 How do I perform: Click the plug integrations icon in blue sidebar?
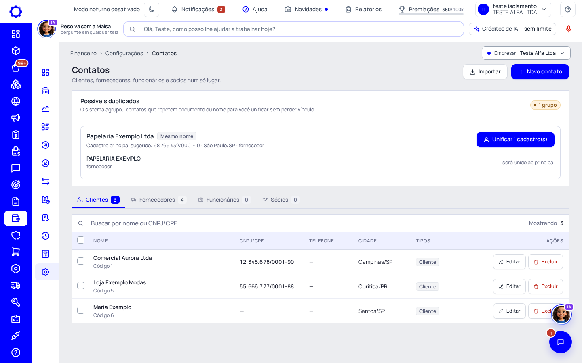16,336
